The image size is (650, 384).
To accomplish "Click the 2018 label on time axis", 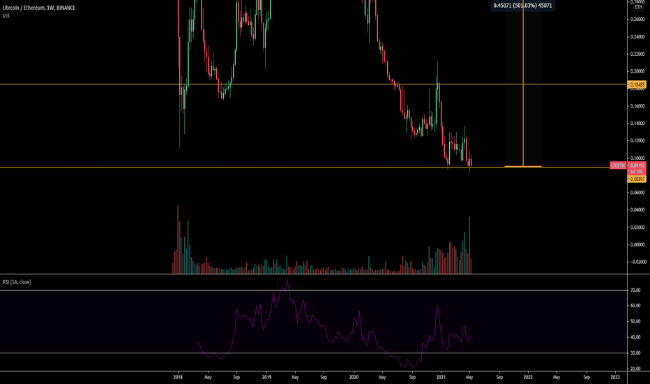I will pyautogui.click(x=178, y=377).
